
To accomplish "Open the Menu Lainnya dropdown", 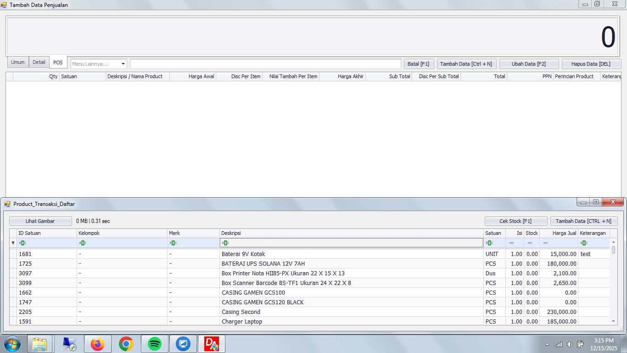I will coord(123,63).
